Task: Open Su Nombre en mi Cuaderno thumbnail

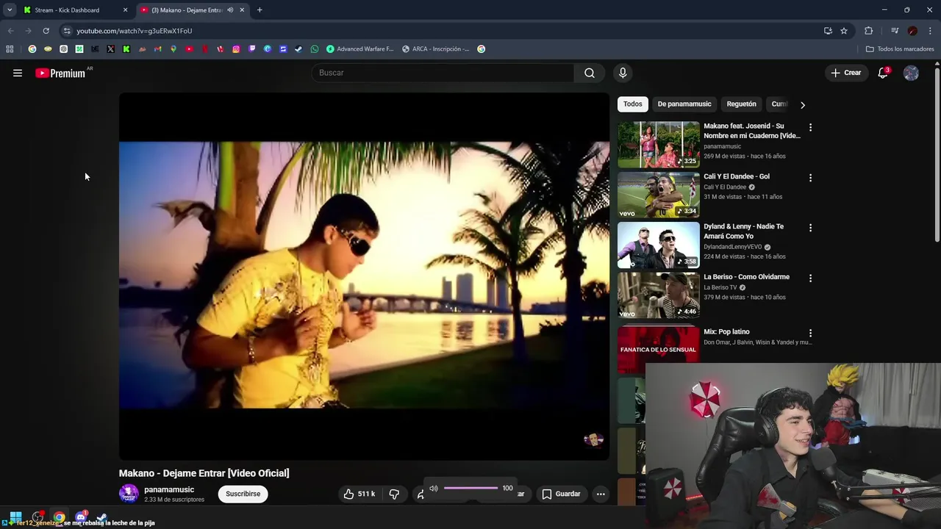Action: 659,145
